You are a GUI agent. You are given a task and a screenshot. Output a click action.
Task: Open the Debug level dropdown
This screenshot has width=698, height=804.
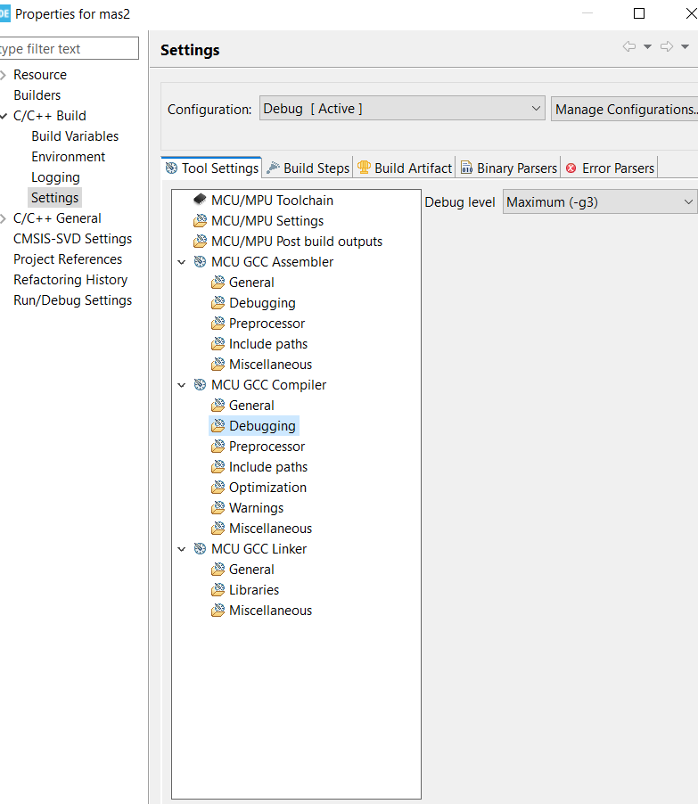600,201
